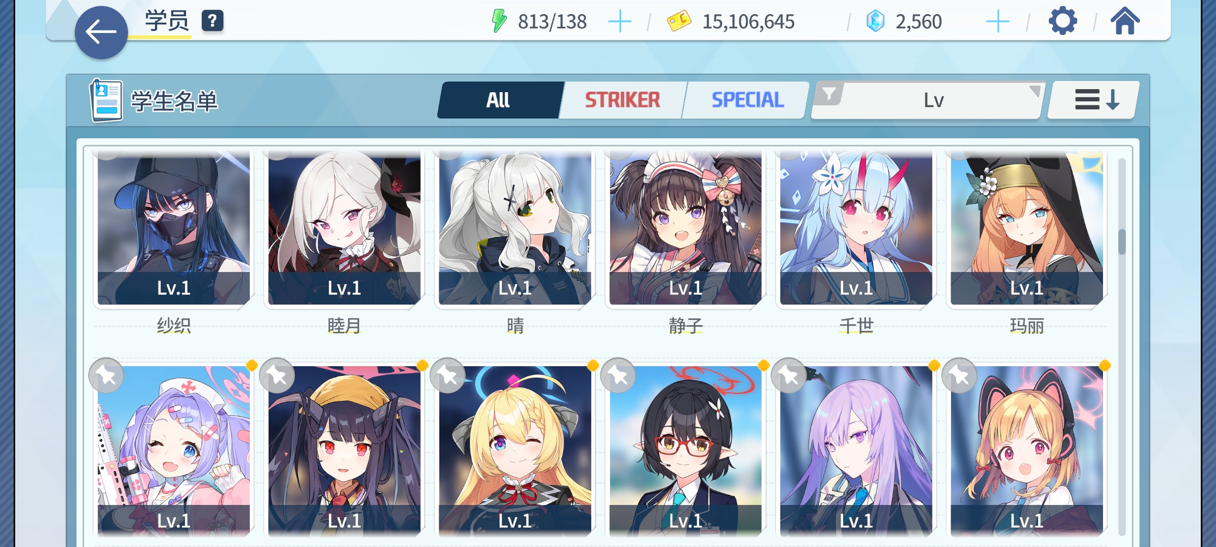Toggle pin on the nurse-cap student card
1216x547 pixels.
click(x=106, y=375)
